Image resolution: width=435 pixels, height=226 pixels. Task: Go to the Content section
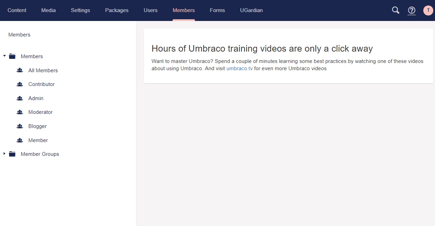[x=17, y=10]
